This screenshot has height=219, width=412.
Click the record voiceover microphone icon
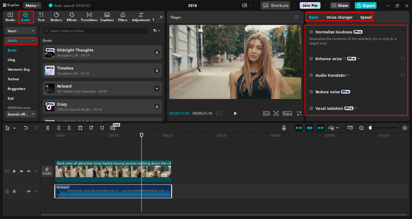coord(284,128)
